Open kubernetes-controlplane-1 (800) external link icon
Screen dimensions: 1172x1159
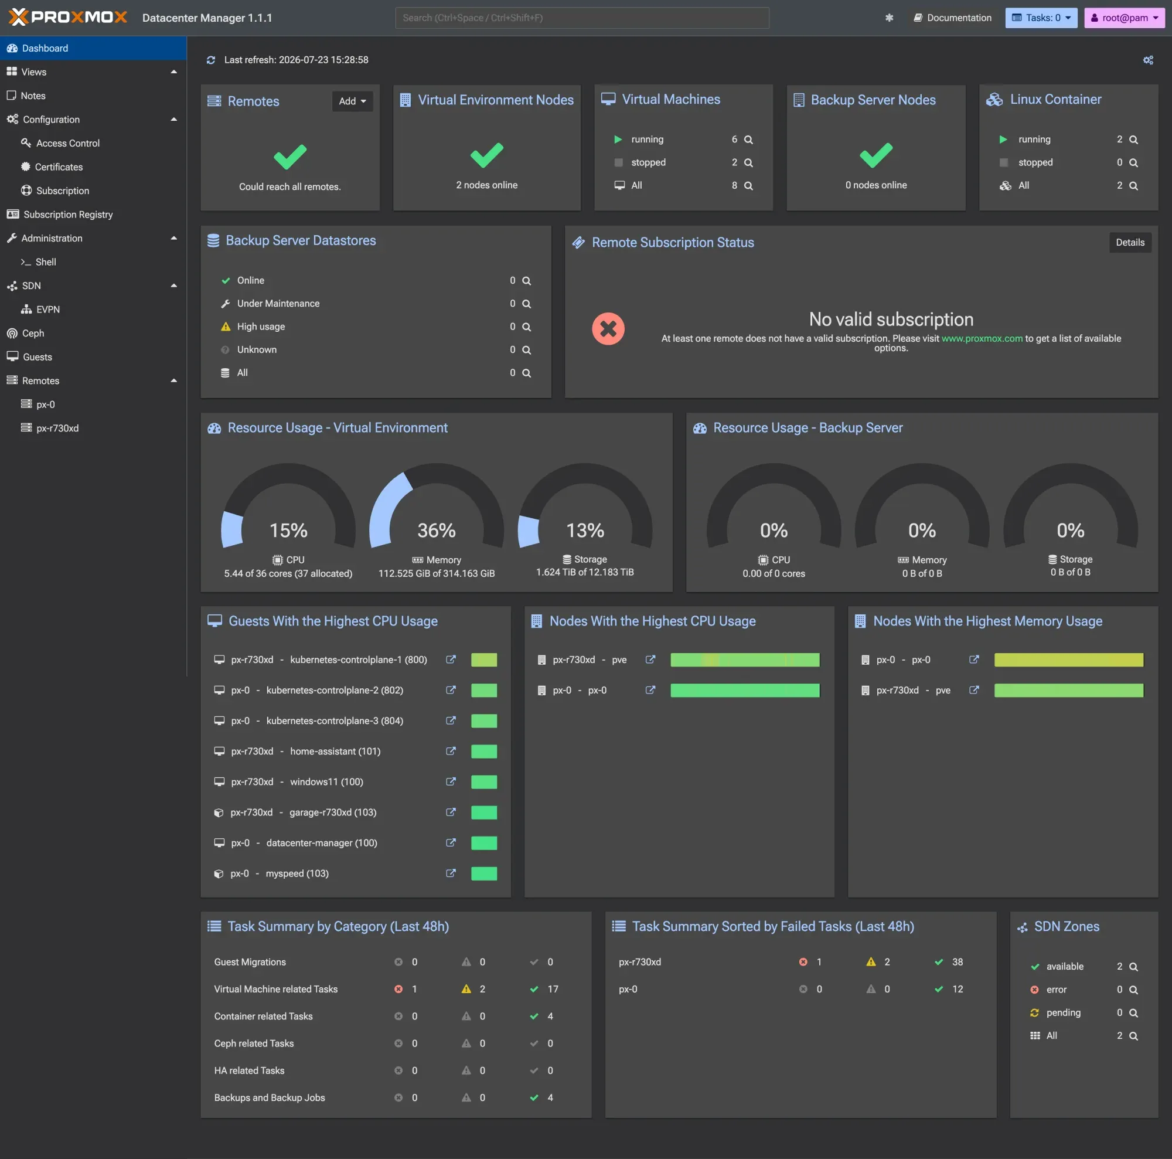point(450,660)
